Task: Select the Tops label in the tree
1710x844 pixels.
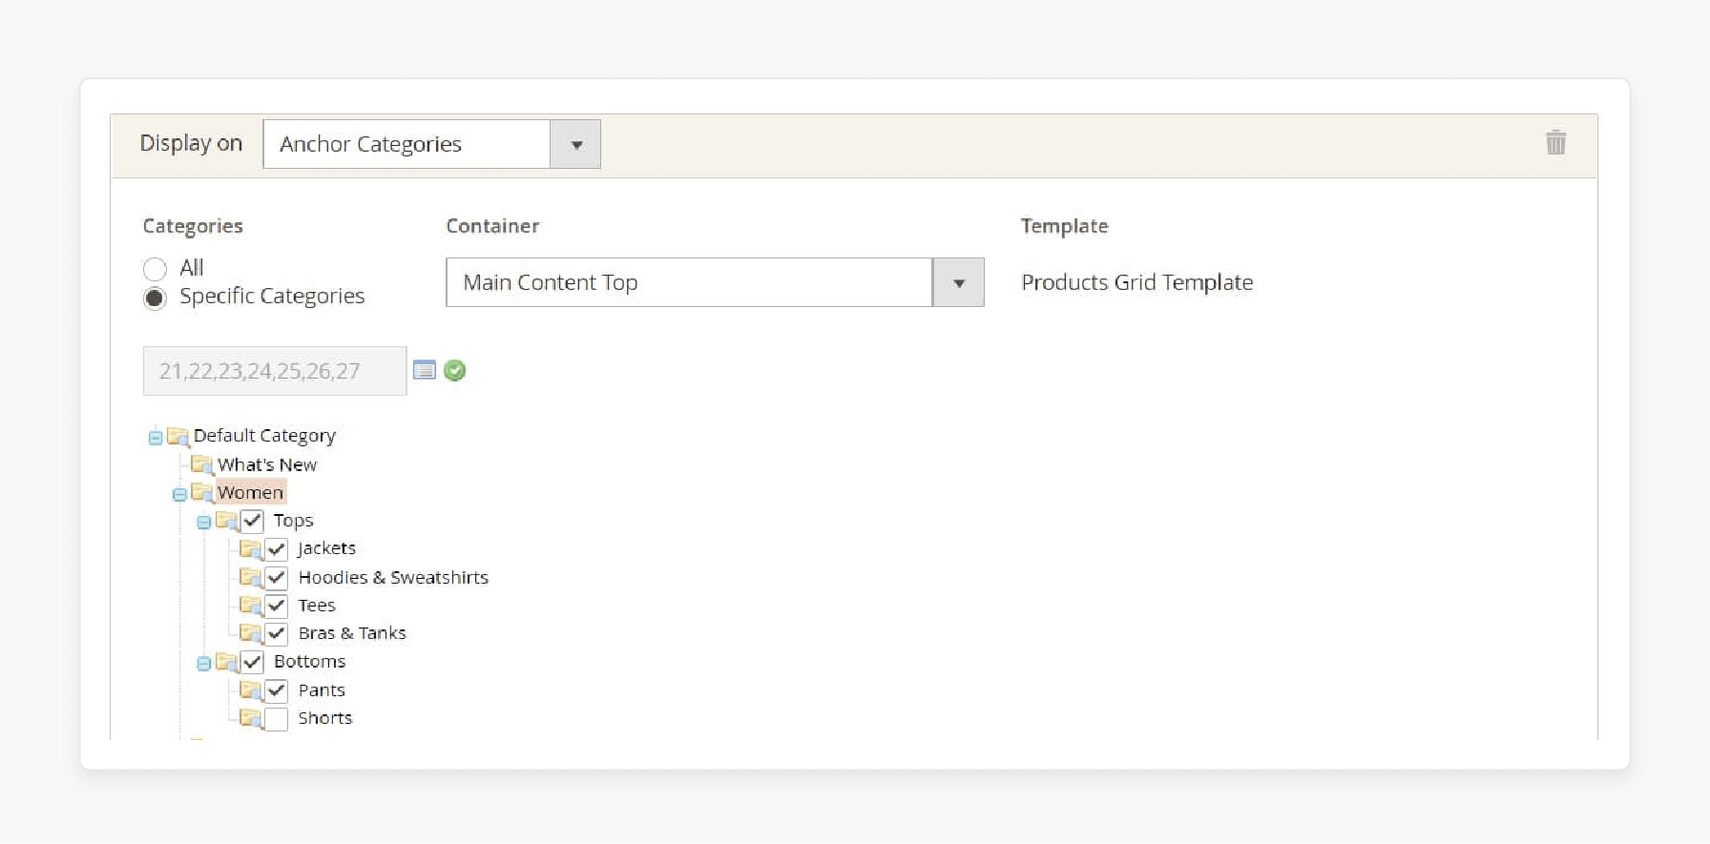Action: point(293,521)
